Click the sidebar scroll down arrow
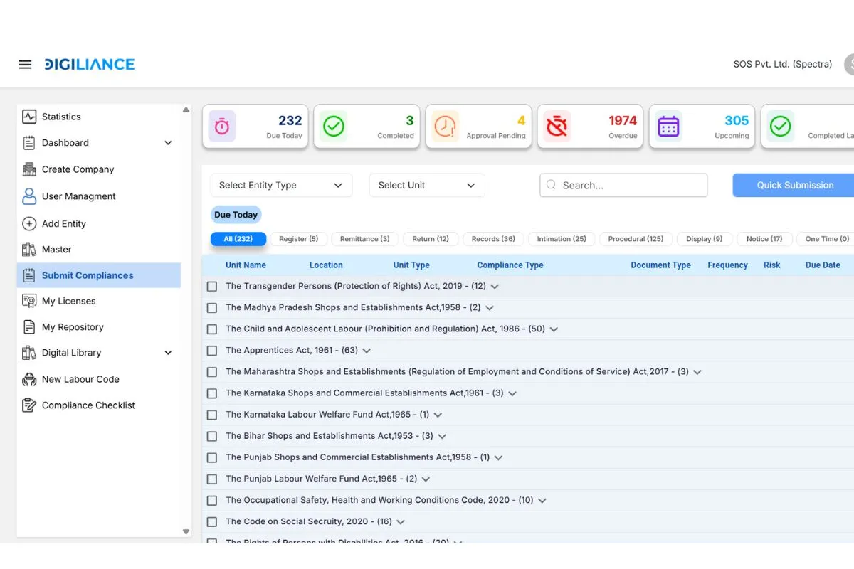Screen dimensions: 854x569 tap(186, 531)
